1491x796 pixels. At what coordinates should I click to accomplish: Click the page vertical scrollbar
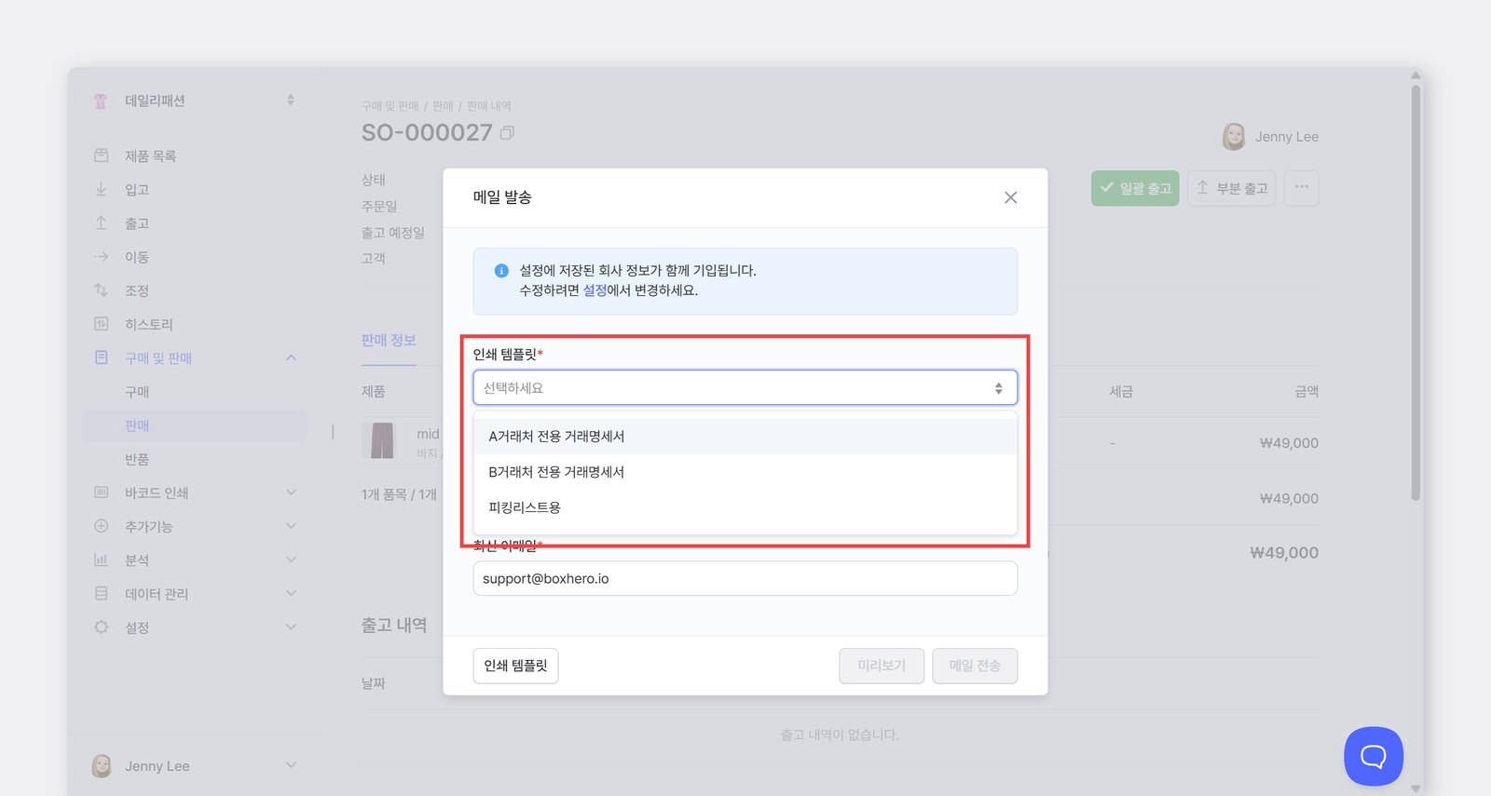[1416, 293]
